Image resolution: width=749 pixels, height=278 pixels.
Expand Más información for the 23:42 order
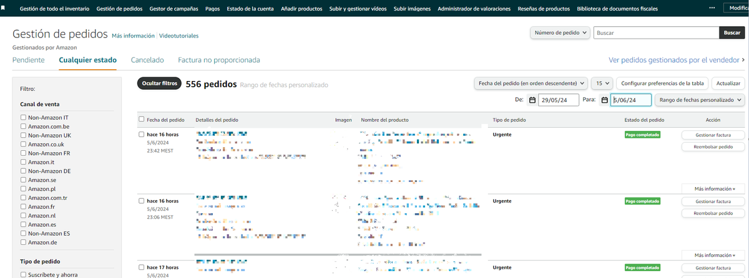715,188
